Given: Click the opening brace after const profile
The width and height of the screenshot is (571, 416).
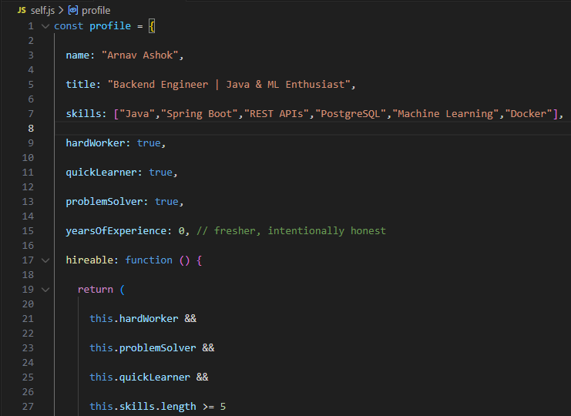Looking at the screenshot, I should (152, 26).
